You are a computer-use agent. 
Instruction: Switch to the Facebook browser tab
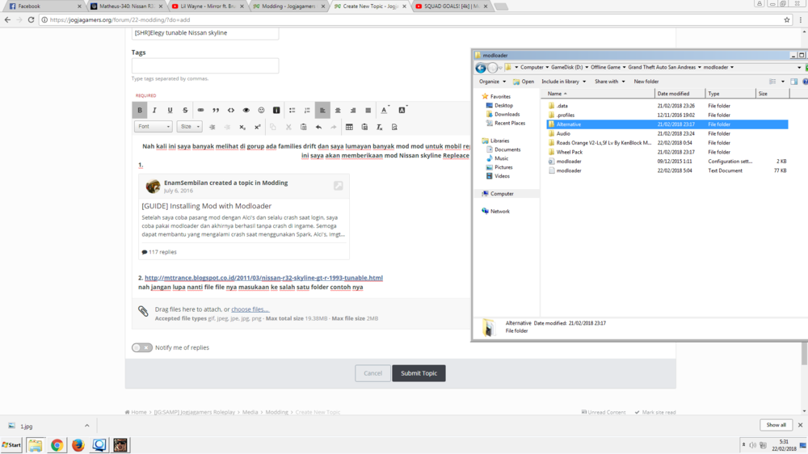(x=43, y=6)
